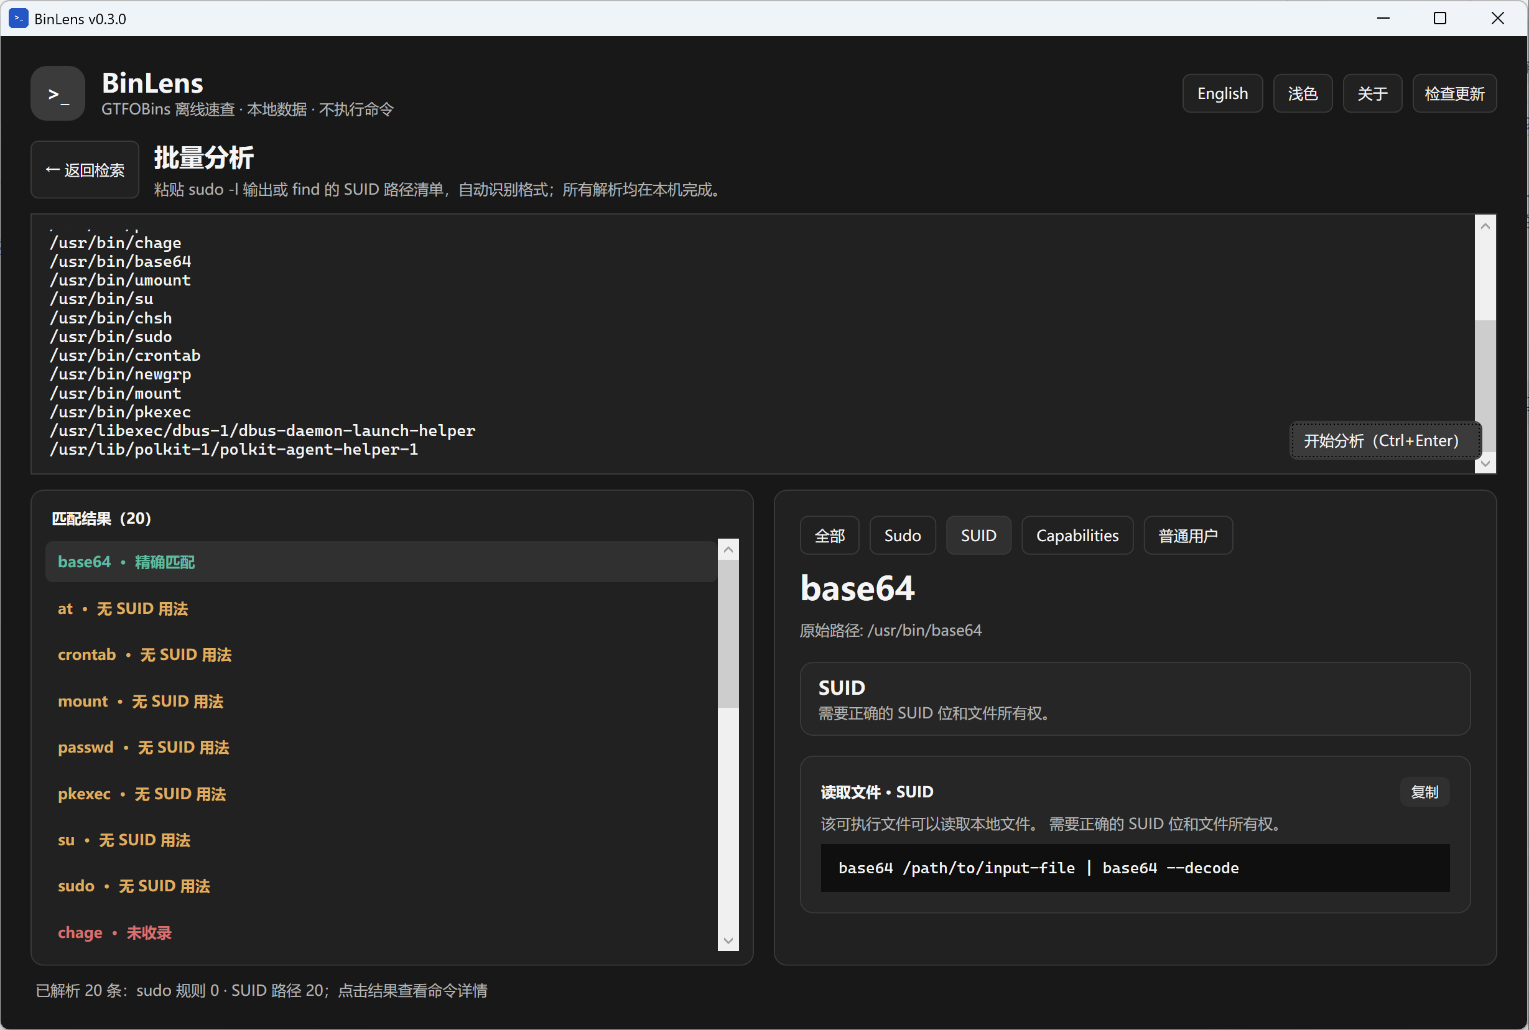Click the 匹配结果 (20) heading
The height and width of the screenshot is (1030, 1529).
(102, 518)
